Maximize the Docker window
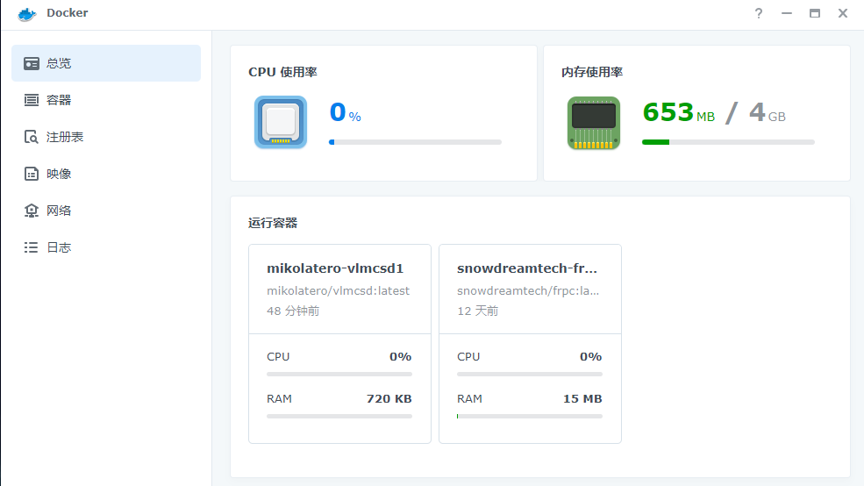 point(815,13)
